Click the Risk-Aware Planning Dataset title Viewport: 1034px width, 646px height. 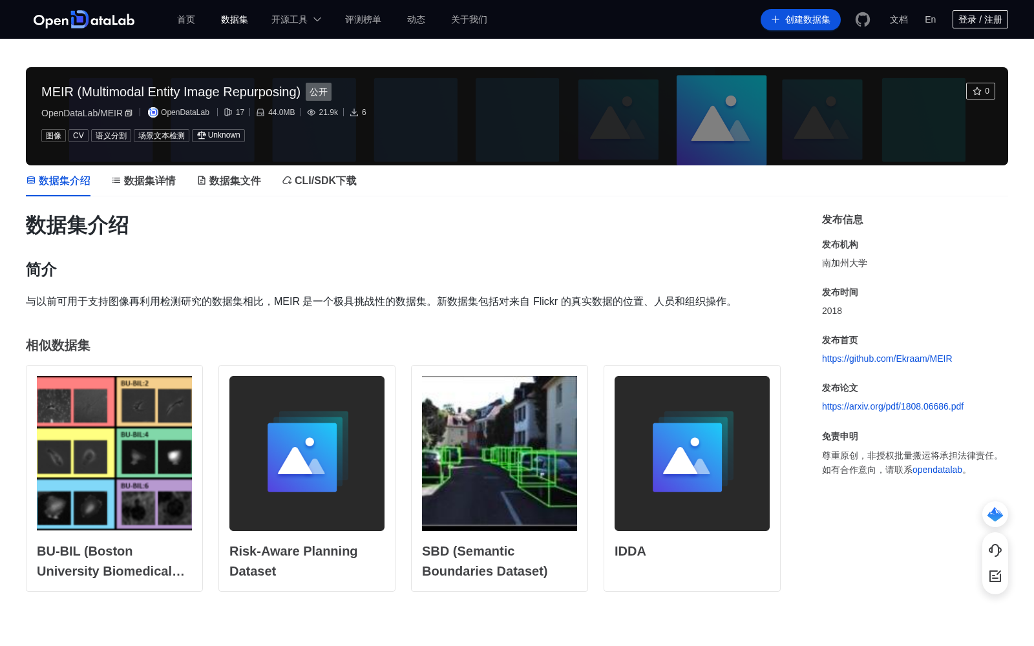pos(293,561)
